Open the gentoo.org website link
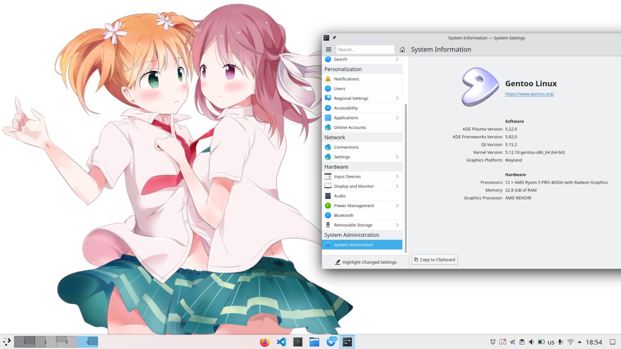This screenshot has height=349, width=621. (529, 94)
